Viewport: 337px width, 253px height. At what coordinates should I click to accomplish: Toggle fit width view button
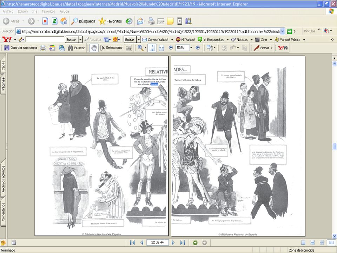(161, 48)
